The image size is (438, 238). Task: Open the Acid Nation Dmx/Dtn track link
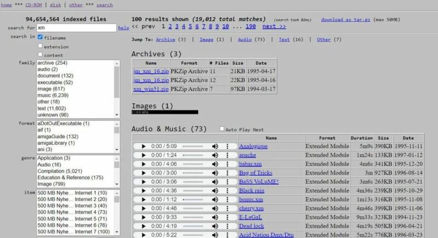(x=266, y=235)
